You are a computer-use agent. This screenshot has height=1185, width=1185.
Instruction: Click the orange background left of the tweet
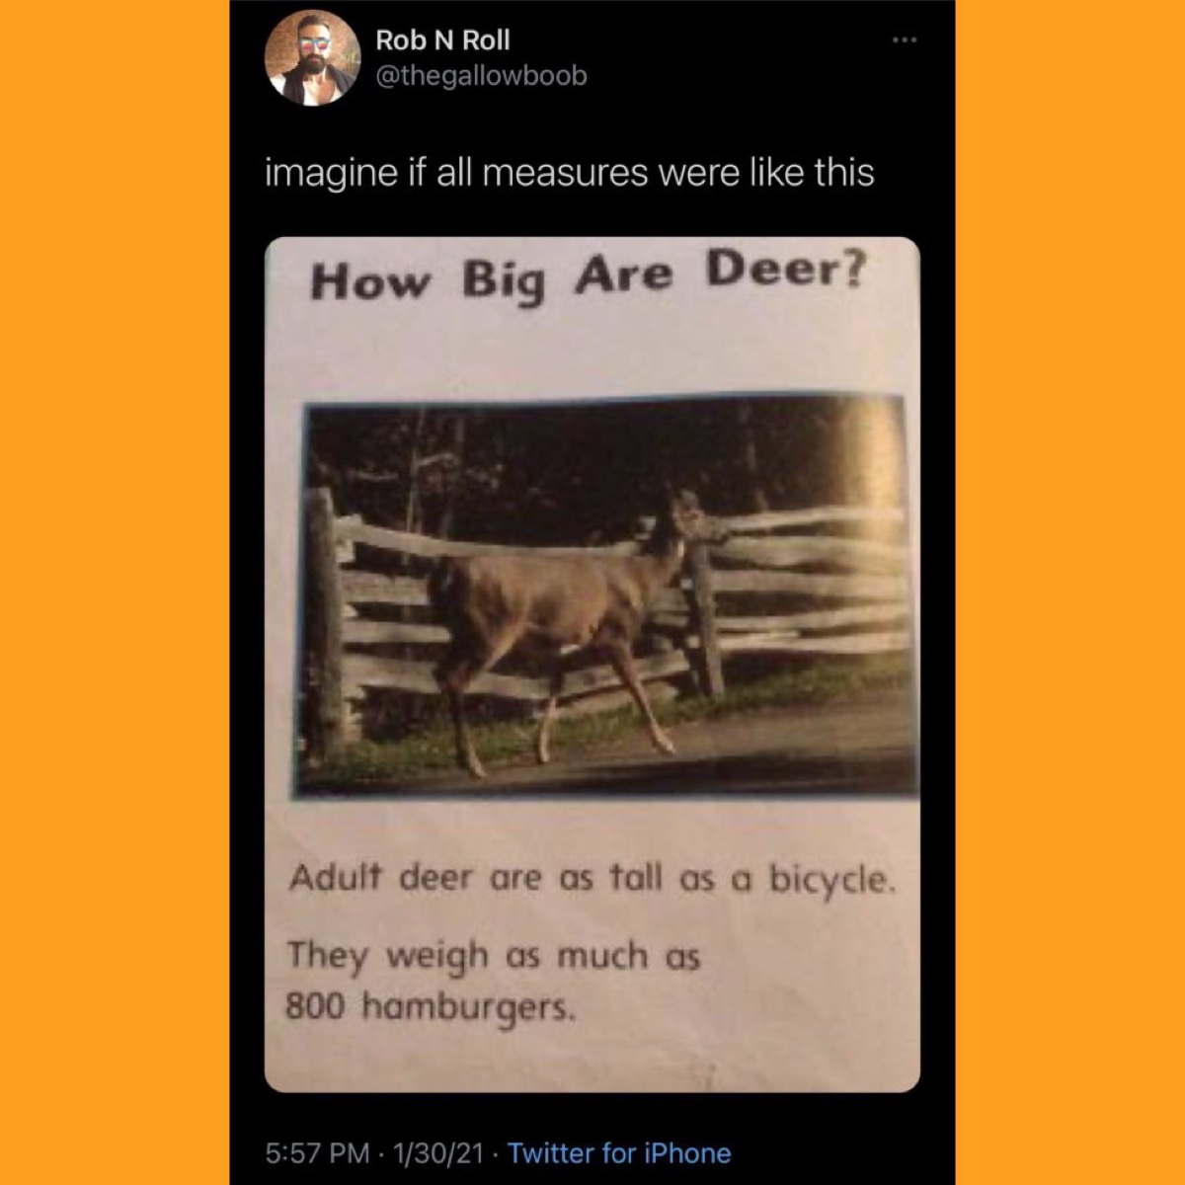tap(115, 592)
